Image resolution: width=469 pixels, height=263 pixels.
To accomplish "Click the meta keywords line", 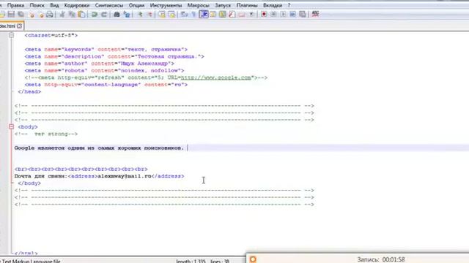I will tap(106, 50).
